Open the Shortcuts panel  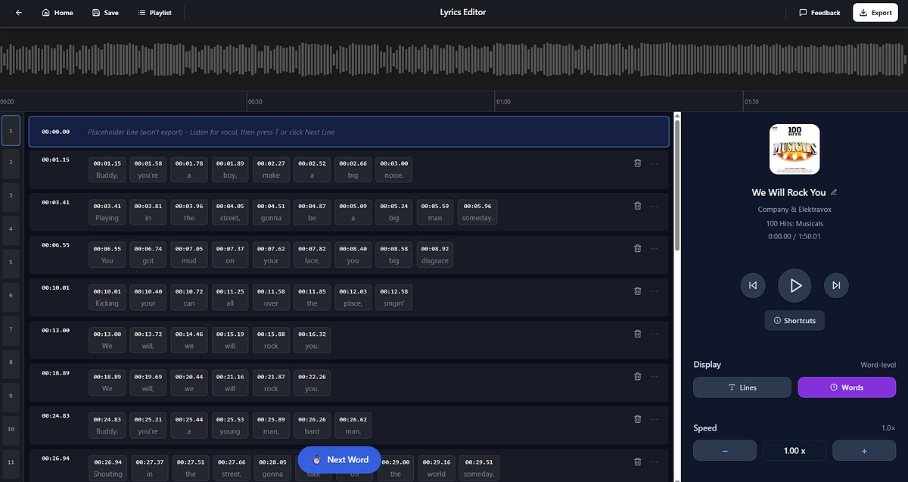pyautogui.click(x=794, y=321)
